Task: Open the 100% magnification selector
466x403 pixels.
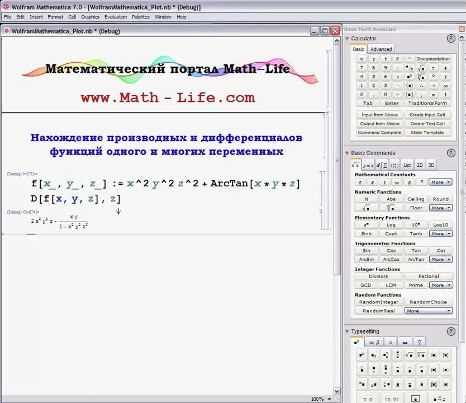Action: (x=321, y=399)
